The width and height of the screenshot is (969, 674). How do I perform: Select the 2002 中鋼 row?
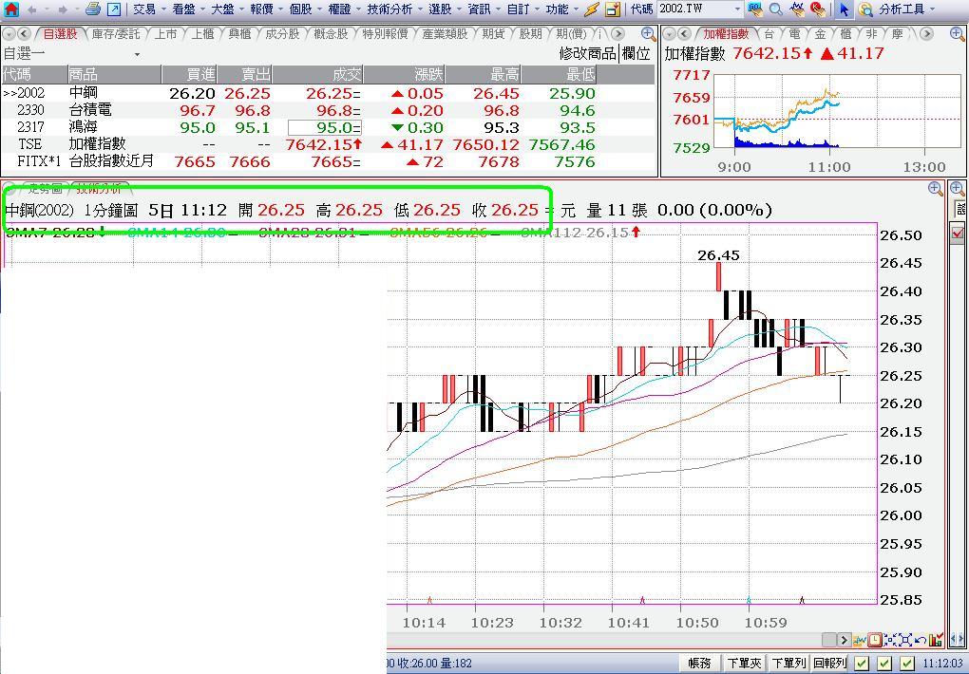click(x=328, y=93)
